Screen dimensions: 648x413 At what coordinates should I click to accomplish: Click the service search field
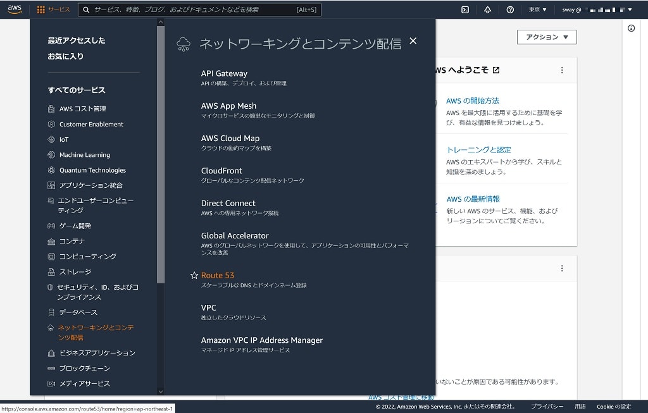[199, 9]
